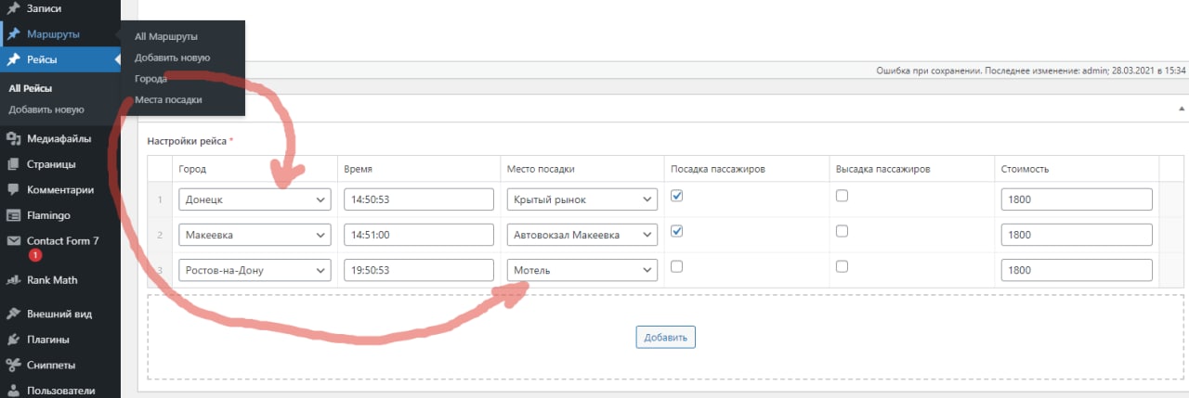Click the Маршруты pin icon
Image resolution: width=1189 pixels, height=398 pixels.
point(13,34)
